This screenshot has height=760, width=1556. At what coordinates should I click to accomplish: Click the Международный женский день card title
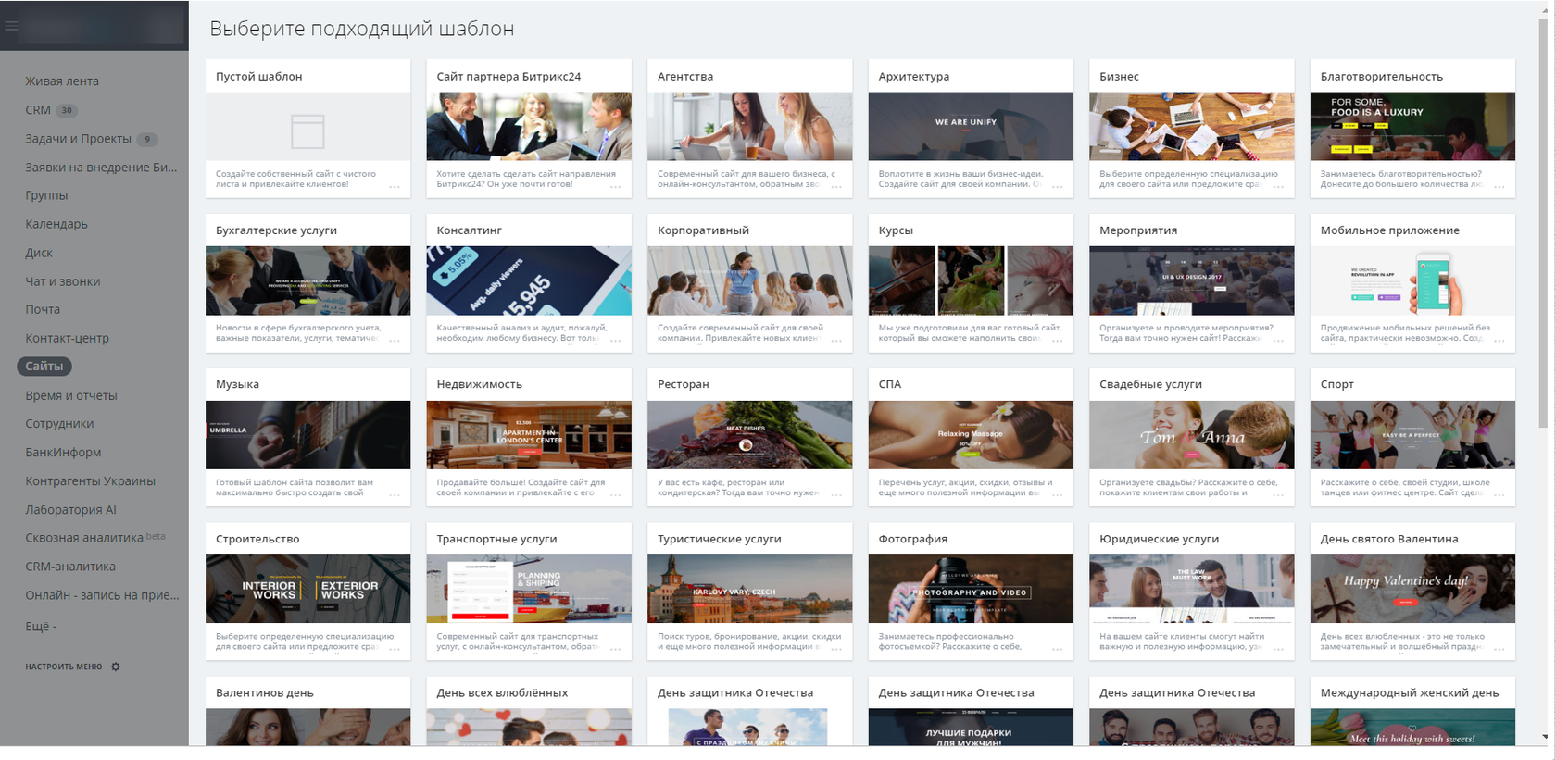click(1409, 692)
